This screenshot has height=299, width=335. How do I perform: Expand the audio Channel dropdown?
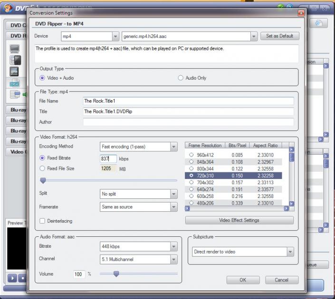pos(173,259)
